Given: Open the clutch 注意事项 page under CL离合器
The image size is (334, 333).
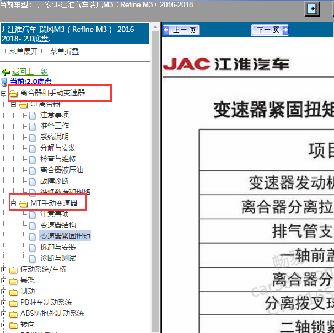Looking at the screenshot, I should coord(55,115).
